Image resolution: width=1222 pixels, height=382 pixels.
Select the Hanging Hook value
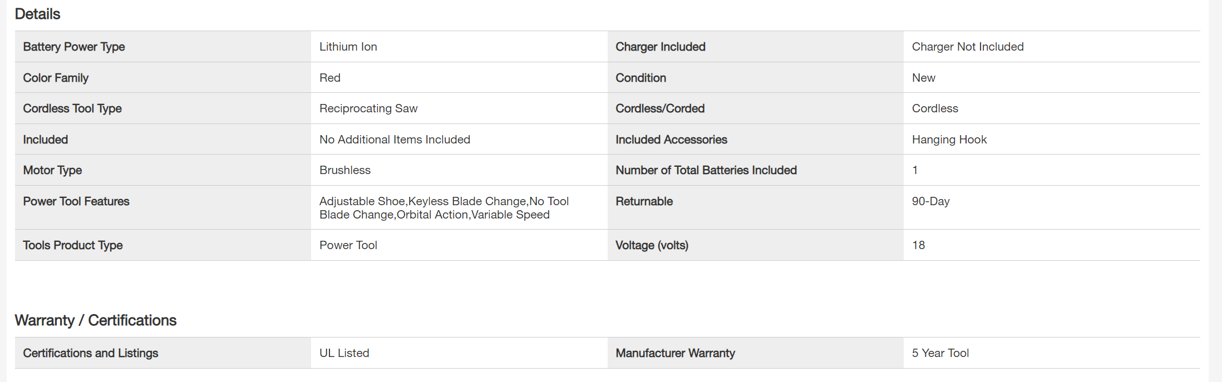(949, 140)
